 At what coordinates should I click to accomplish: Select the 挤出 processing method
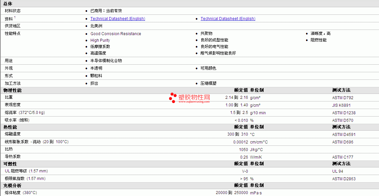pyautogui.click(x=94, y=83)
